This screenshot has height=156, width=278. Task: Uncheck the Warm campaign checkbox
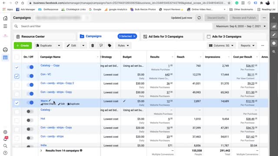coord(17,103)
